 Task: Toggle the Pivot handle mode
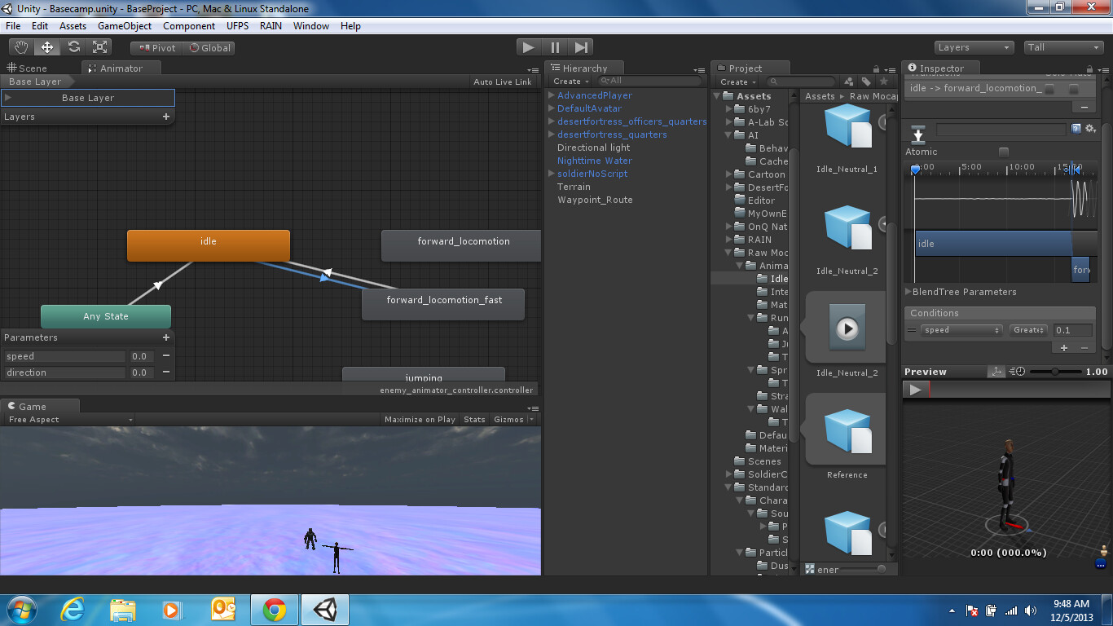[154, 48]
